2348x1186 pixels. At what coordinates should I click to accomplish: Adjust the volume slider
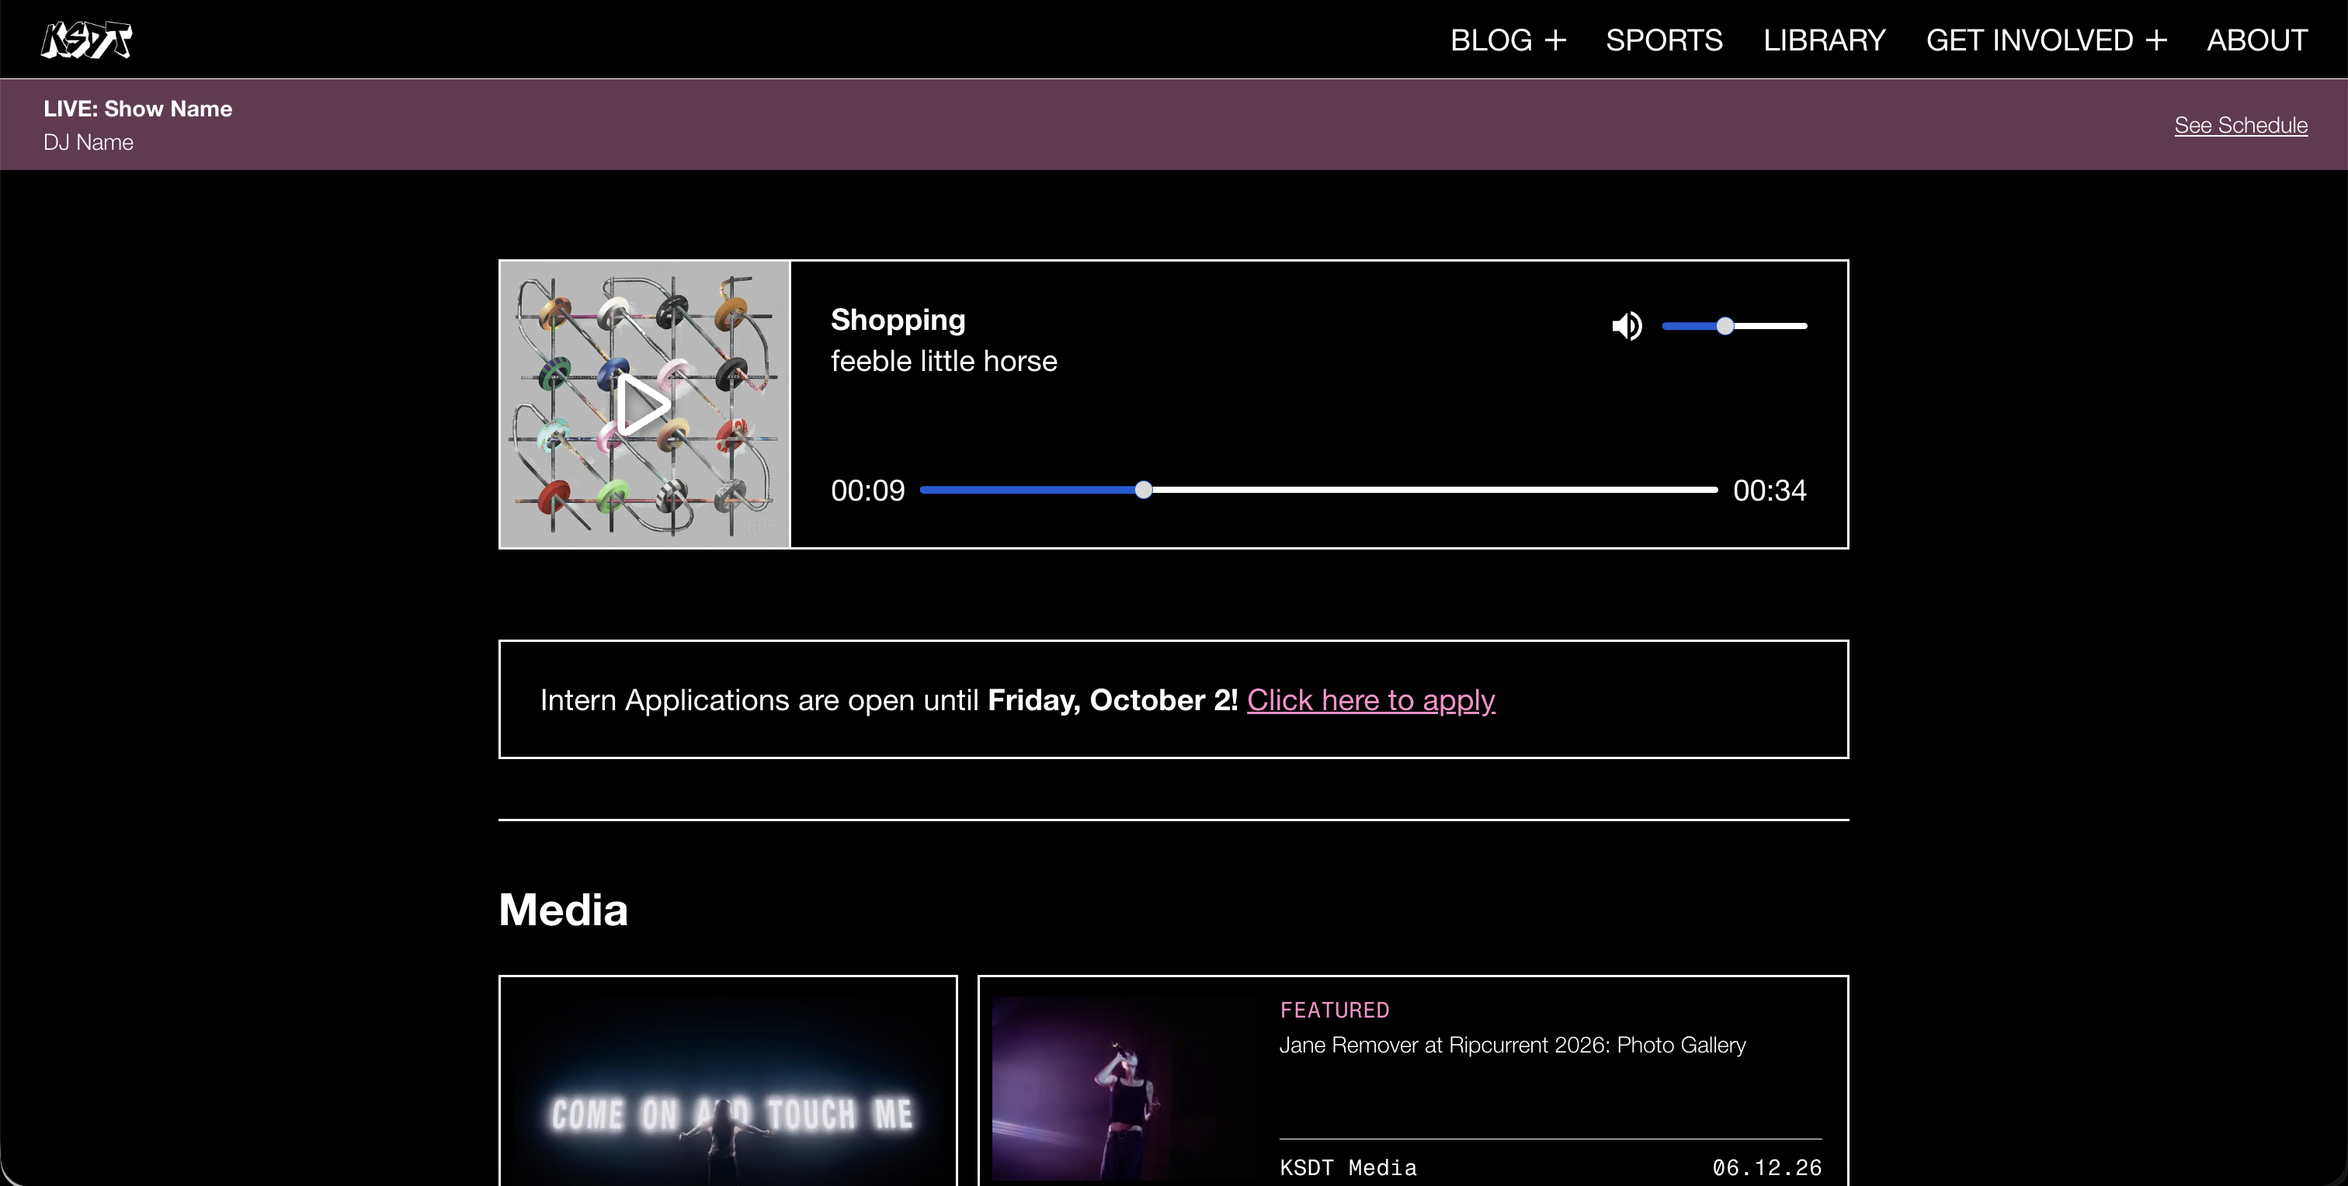pyautogui.click(x=1734, y=325)
